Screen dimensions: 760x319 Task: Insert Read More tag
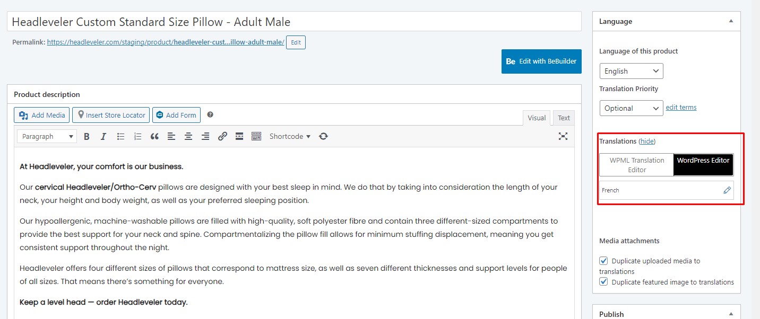coord(239,136)
